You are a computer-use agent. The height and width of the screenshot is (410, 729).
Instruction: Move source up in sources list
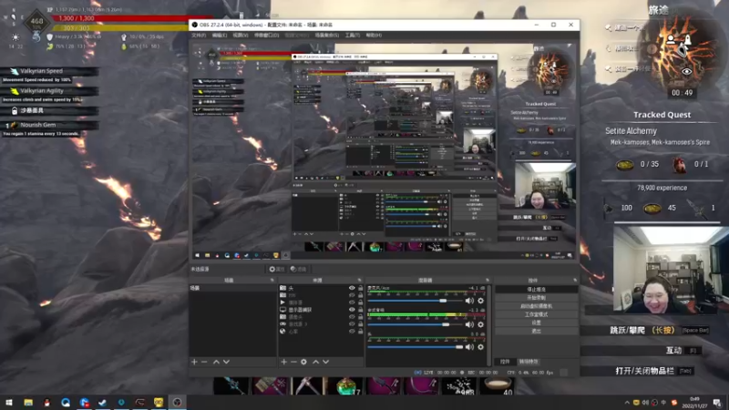click(315, 362)
